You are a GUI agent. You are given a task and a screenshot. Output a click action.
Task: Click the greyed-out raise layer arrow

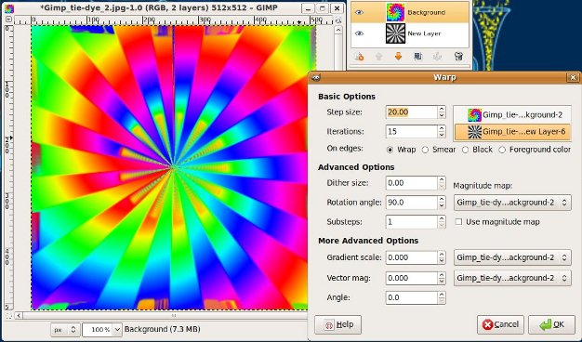[378, 57]
